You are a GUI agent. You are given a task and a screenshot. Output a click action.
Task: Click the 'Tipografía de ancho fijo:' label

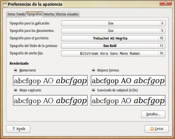26,53
